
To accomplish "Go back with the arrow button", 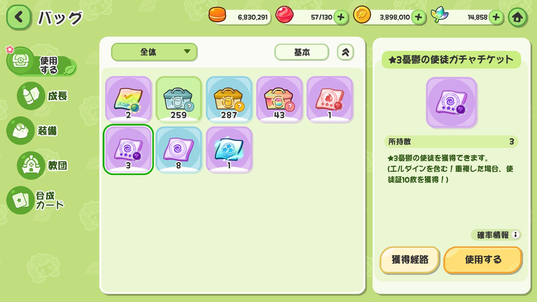I will 19,17.
